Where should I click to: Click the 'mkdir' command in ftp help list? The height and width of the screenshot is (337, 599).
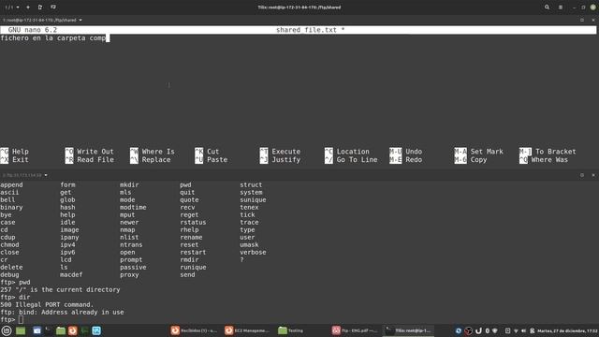[x=129, y=184]
